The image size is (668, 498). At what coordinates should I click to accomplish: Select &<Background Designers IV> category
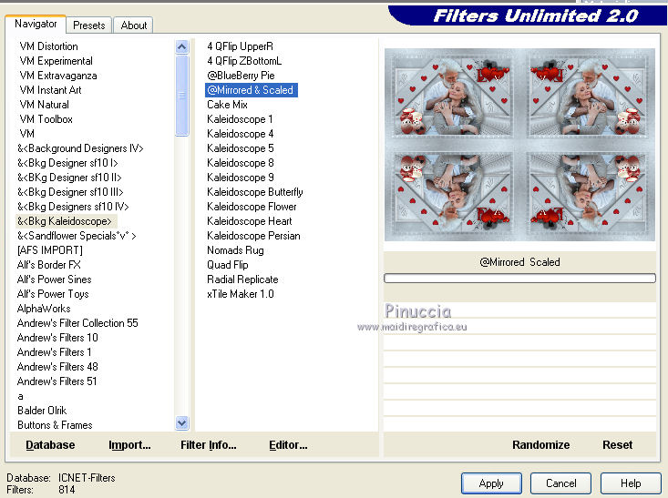pos(80,148)
